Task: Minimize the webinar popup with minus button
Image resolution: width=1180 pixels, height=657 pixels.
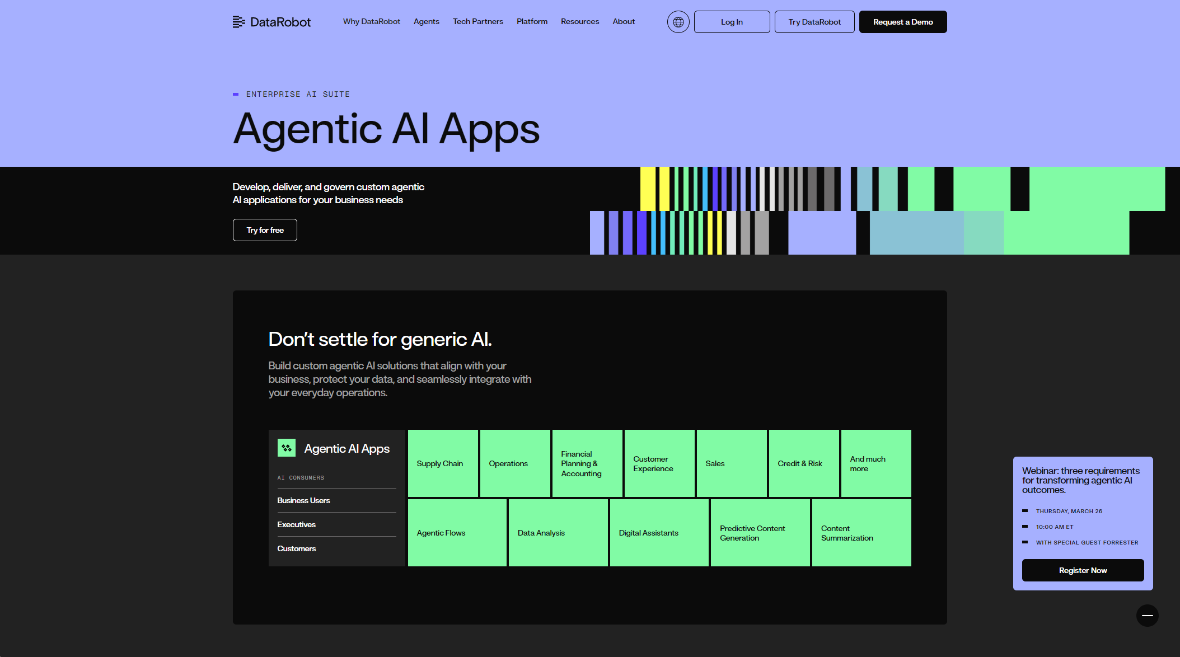Action: click(x=1147, y=616)
